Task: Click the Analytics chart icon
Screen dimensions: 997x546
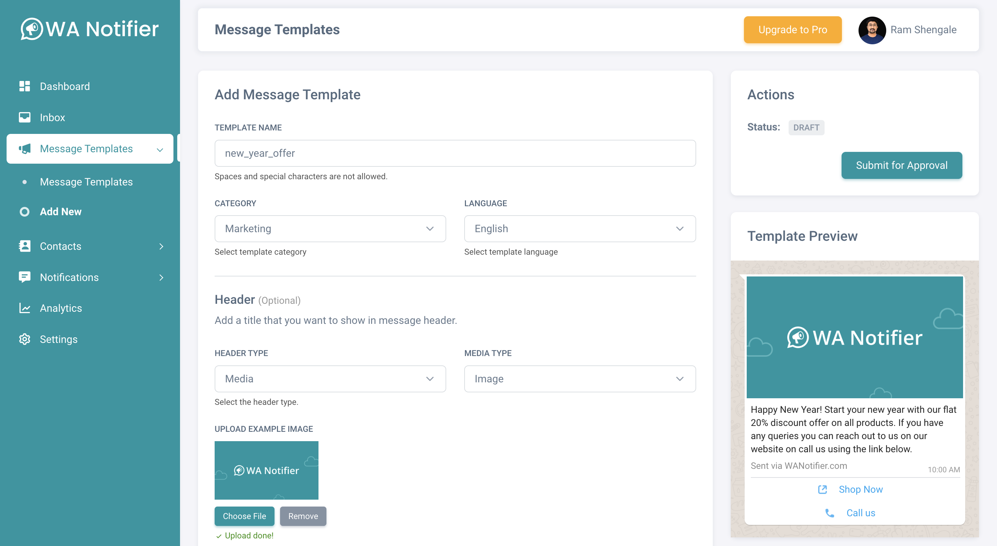Action: (x=24, y=308)
